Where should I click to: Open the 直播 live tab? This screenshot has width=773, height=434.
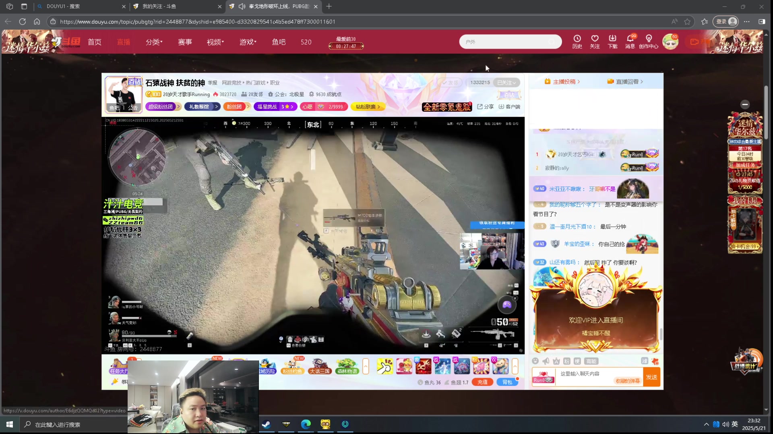point(124,42)
